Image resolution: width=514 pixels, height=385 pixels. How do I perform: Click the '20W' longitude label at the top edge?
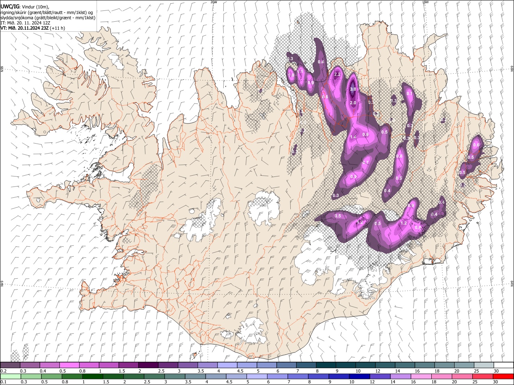point(214,2)
